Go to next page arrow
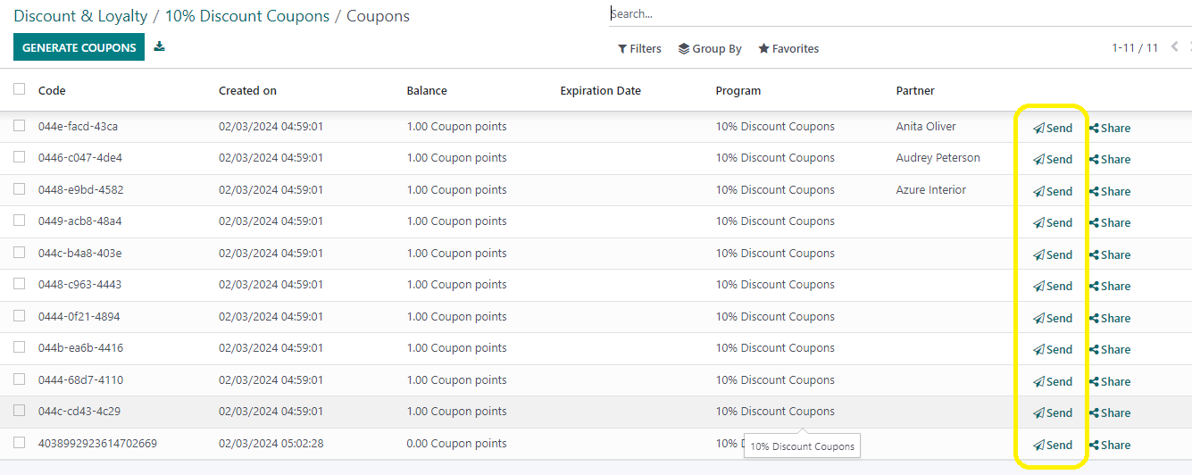 [1189, 47]
